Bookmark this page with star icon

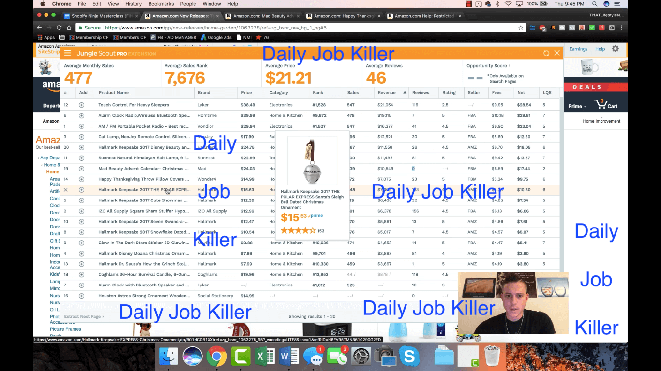(521, 28)
